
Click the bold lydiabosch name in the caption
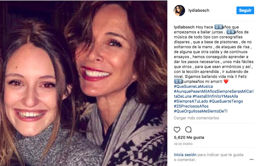point(184,27)
